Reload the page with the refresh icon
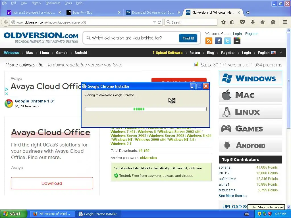The width and height of the screenshot is (291, 218). click(159, 22)
